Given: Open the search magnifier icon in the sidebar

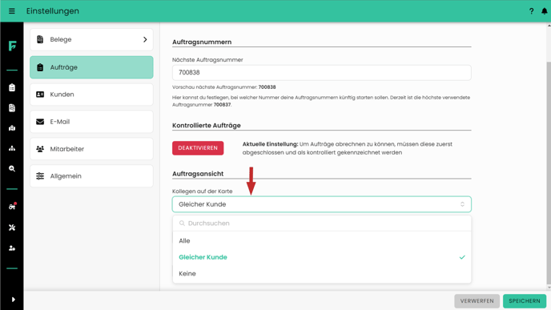Looking at the screenshot, I should pyautogui.click(x=12, y=169).
